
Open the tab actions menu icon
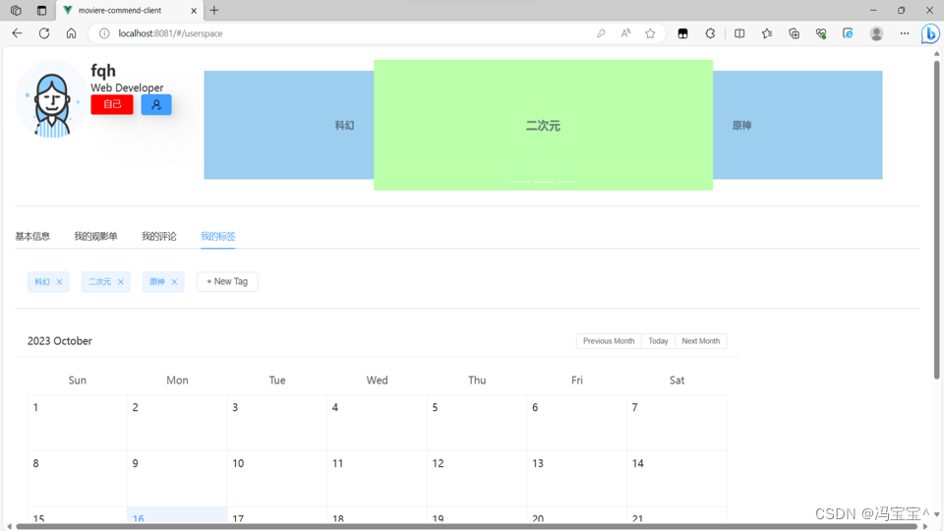coord(41,10)
